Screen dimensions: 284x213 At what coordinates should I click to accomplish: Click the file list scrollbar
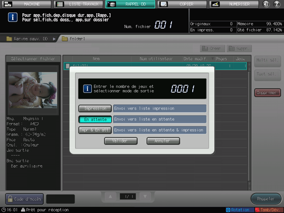click(249, 126)
